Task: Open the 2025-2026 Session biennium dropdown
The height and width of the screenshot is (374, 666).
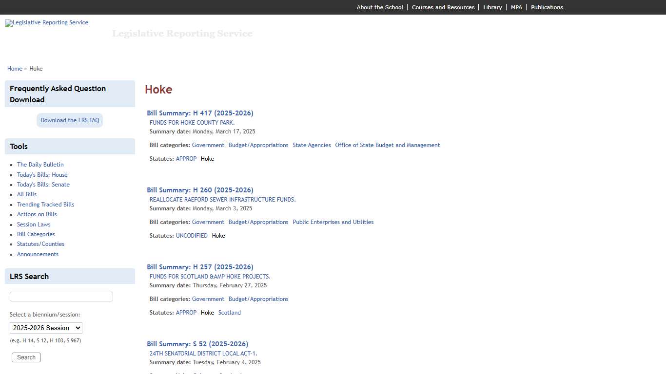Action: (46, 328)
